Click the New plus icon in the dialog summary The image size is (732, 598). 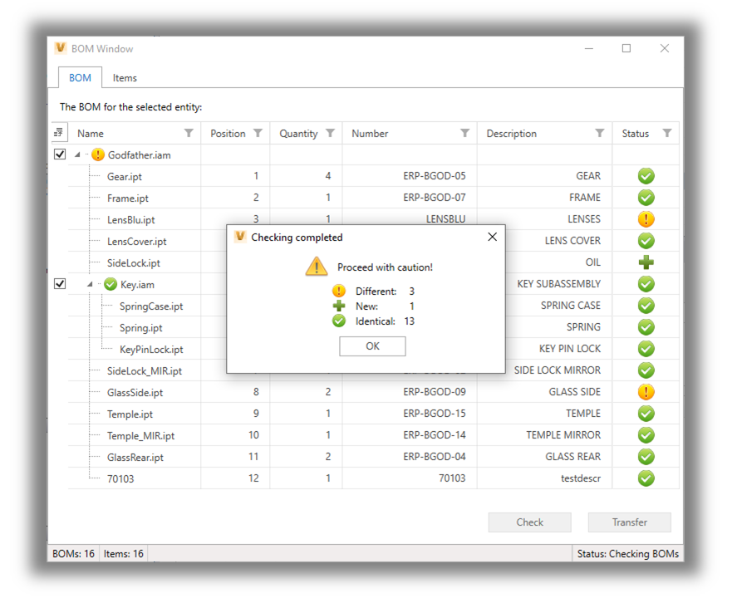tap(339, 306)
